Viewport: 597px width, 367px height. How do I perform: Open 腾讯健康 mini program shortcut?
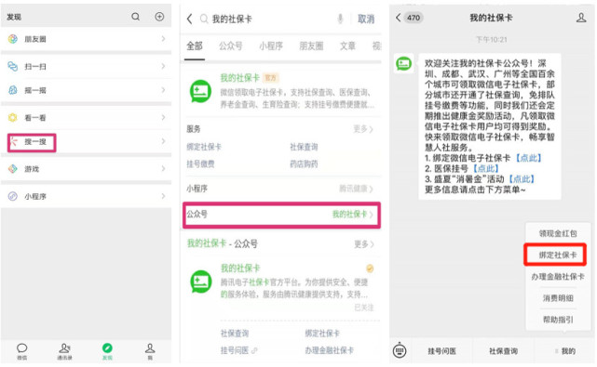click(356, 189)
